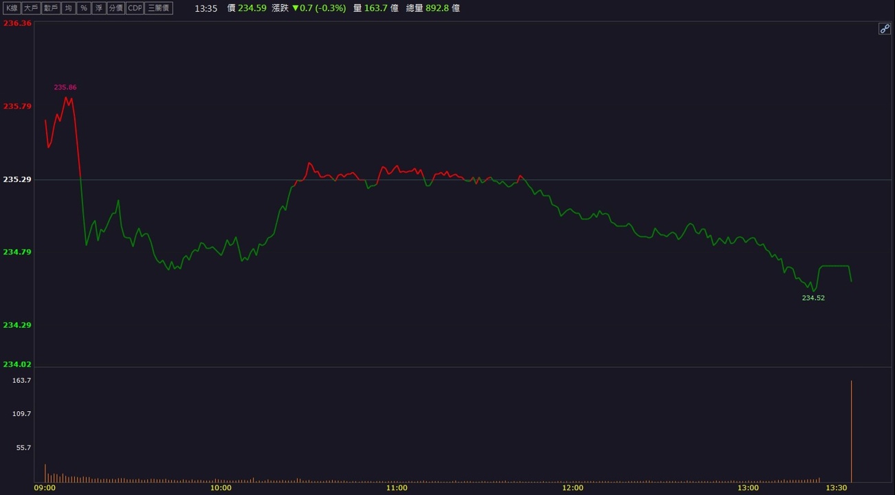The image size is (895, 495).
Task: Open the 分價 price distribution view
Action: (115, 8)
